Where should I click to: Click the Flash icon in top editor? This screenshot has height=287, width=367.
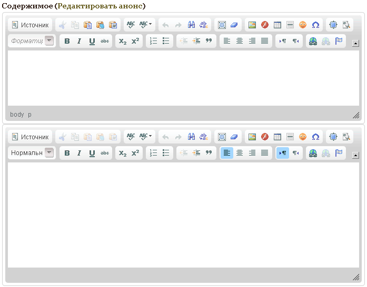point(265,25)
